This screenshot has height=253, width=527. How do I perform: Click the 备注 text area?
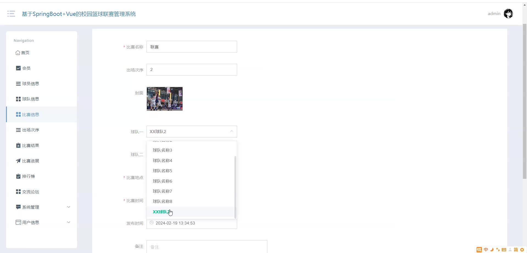[x=207, y=247]
